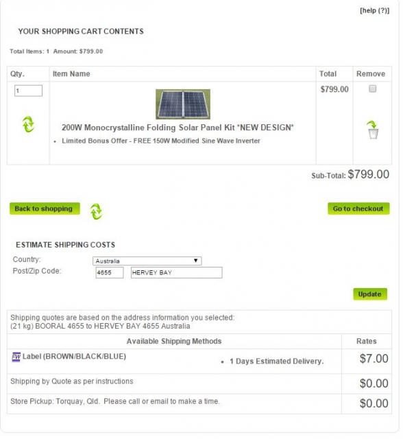Click the Remove column header
The image size is (403, 439).
371,73
